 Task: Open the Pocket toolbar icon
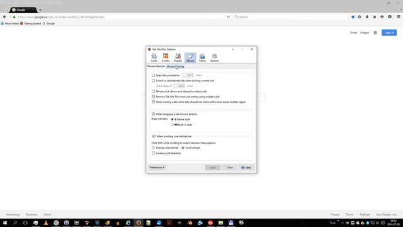(390, 17)
